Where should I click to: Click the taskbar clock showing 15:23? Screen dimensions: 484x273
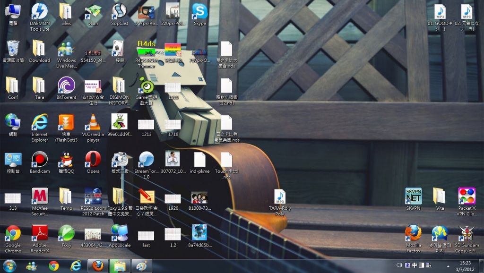click(465, 265)
